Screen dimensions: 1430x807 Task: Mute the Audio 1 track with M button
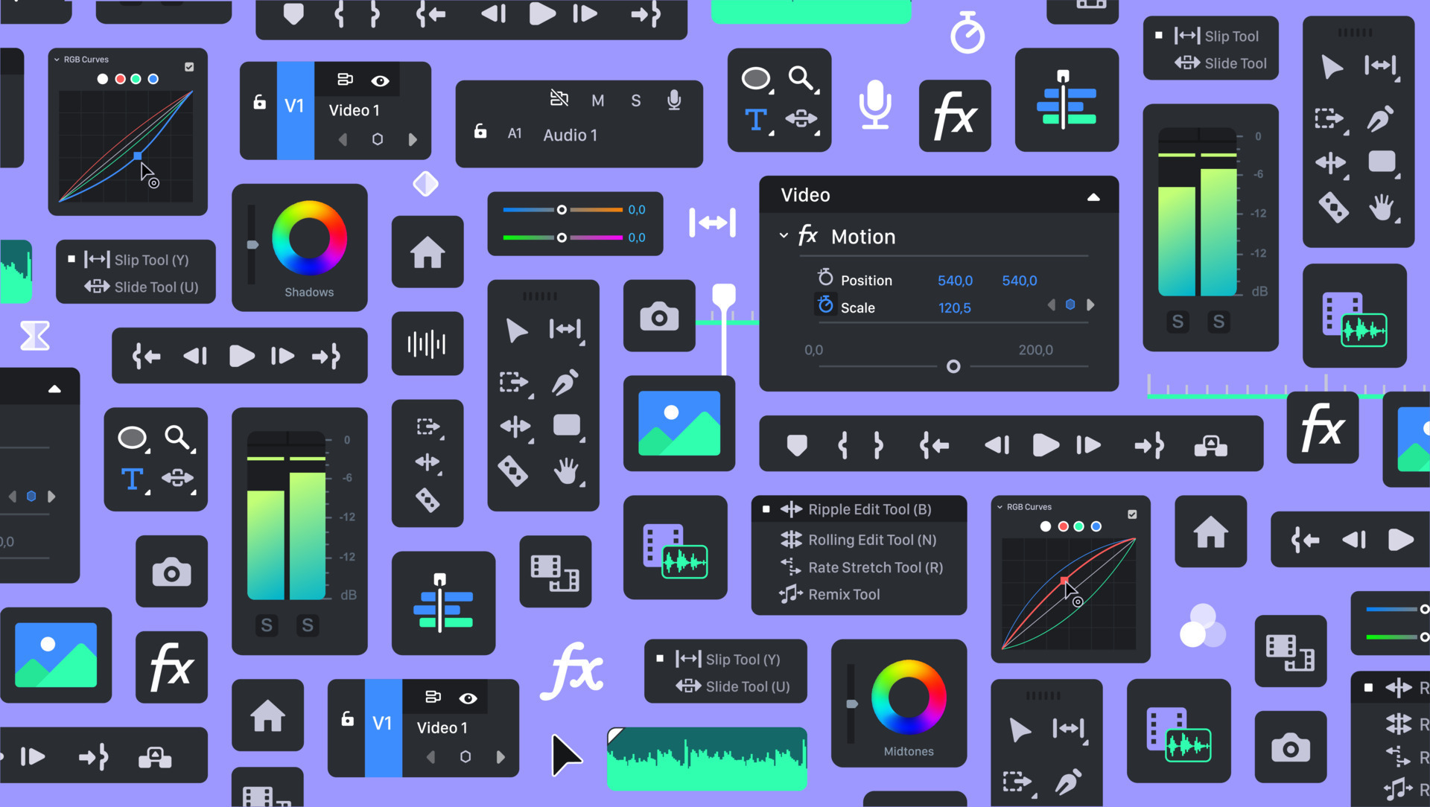(597, 101)
